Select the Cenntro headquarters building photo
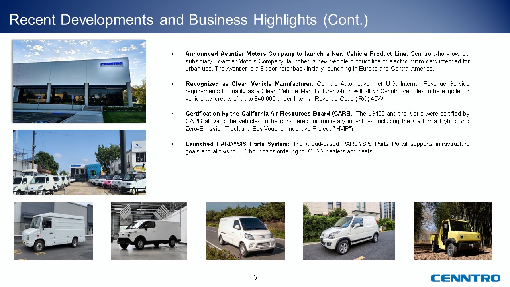The width and height of the screenshot is (510, 287). click(x=80, y=81)
